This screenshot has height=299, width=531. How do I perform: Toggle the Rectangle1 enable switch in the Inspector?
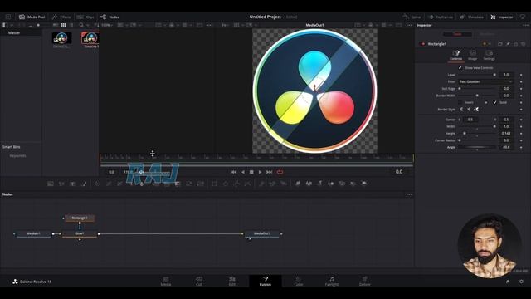click(422, 44)
